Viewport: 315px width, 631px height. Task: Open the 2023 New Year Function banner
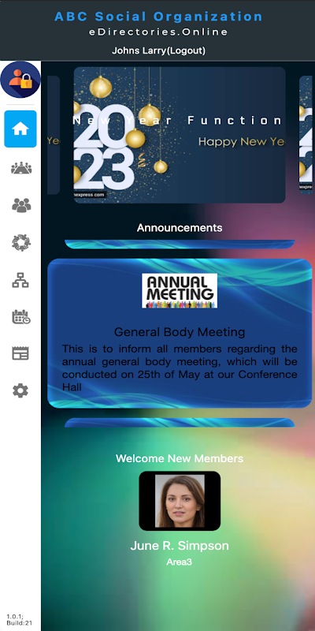point(180,135)
